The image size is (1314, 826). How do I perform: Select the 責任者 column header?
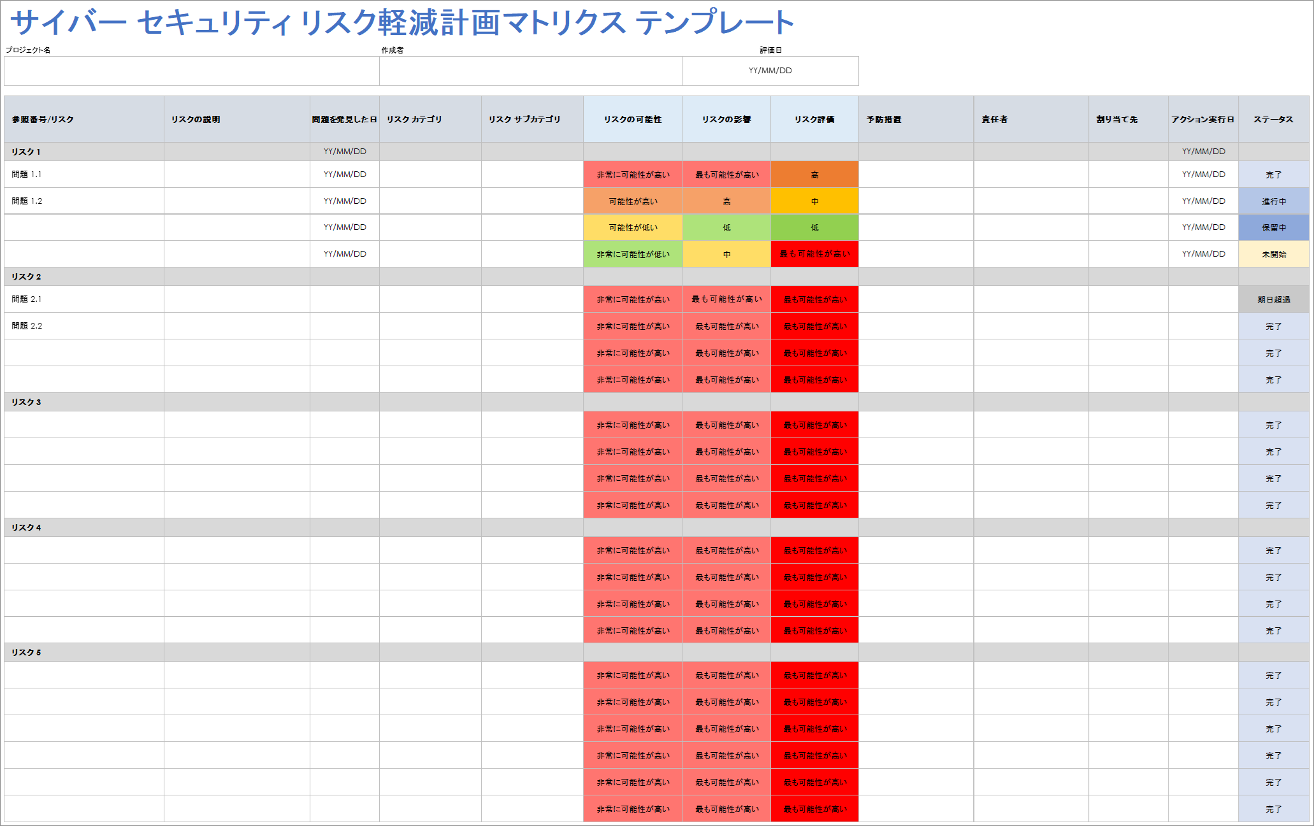(1031, 119)
